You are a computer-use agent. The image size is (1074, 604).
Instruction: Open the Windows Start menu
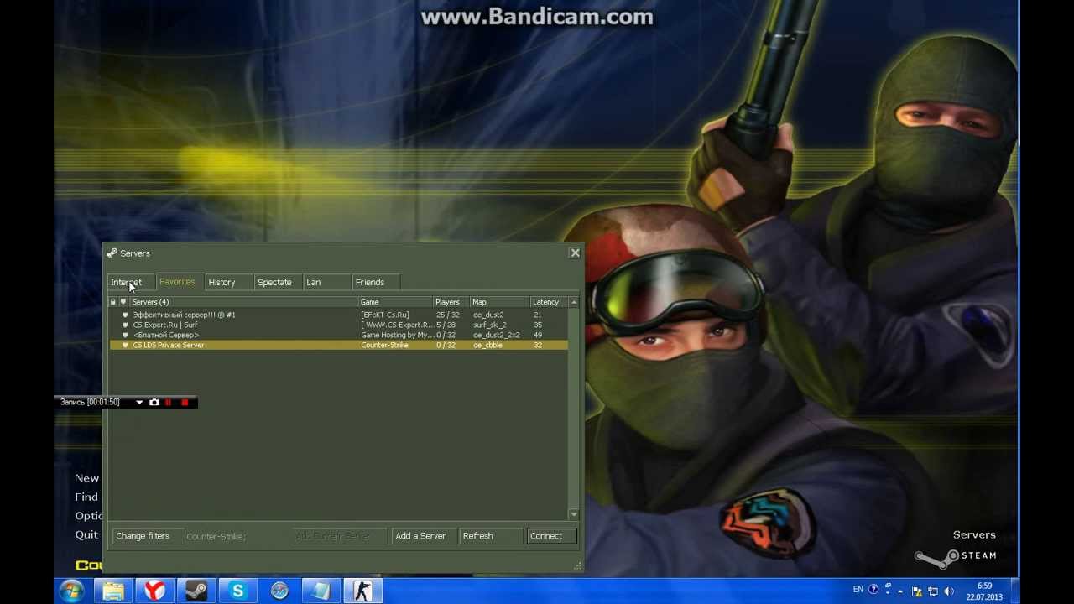click(71, 591)
